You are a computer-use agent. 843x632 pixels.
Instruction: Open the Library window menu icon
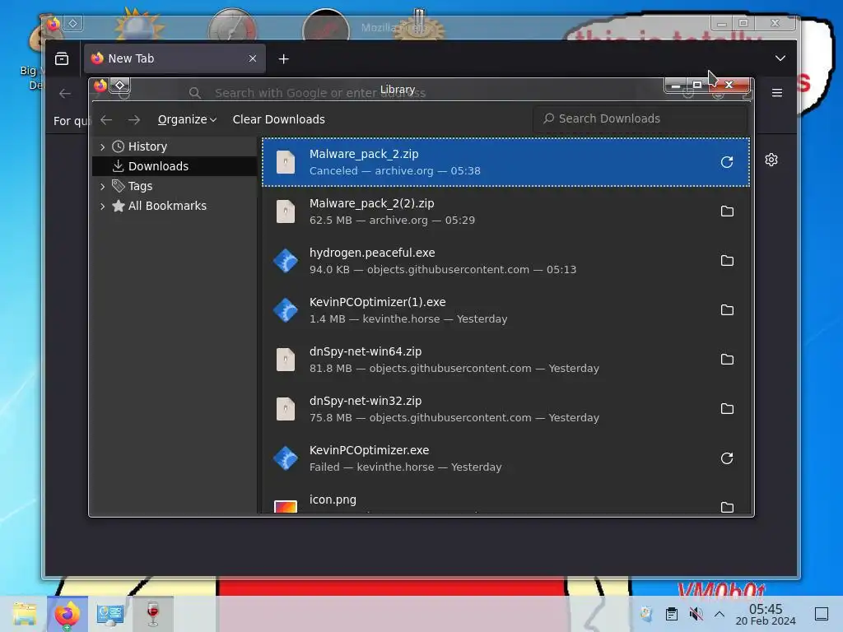pyautogui.click(x=100, y=86)
